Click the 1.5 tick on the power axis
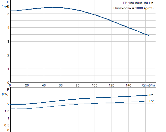The height and width of the screenshot is (132, 166). [x=7, y=111]
